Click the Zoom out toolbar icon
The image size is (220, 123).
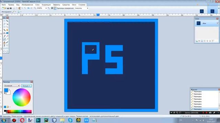35,8
